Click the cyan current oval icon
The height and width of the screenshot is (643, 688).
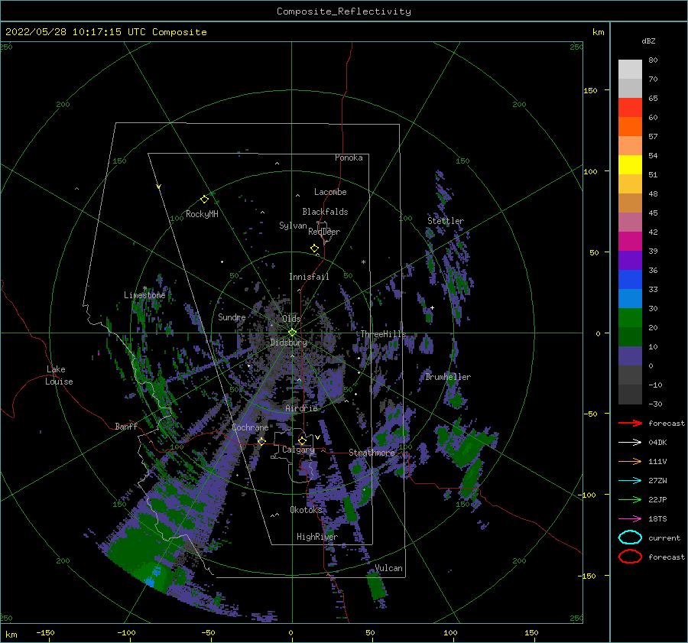tap(630, 537)
